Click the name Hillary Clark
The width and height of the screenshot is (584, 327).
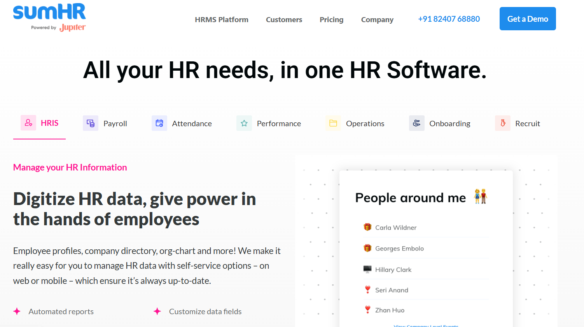(393, 270)
